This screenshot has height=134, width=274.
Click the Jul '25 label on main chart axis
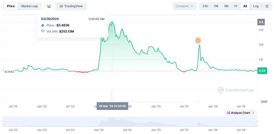tap(184, 106)
